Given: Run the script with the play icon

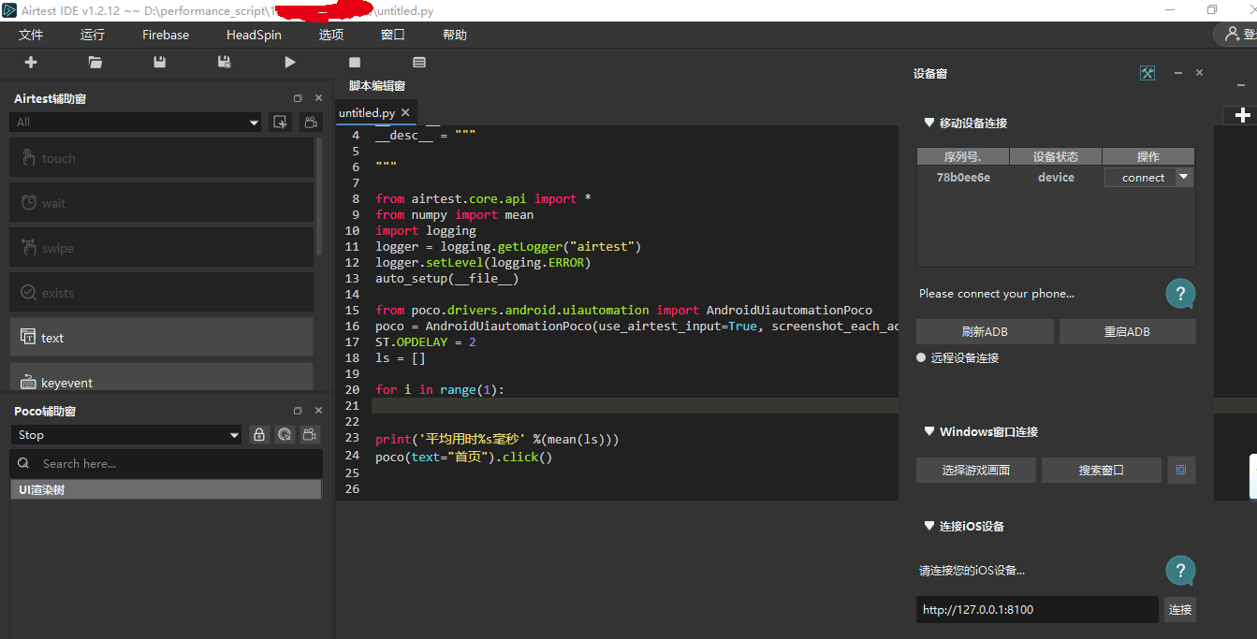Looking at the screenshot, I should (290, 62).
